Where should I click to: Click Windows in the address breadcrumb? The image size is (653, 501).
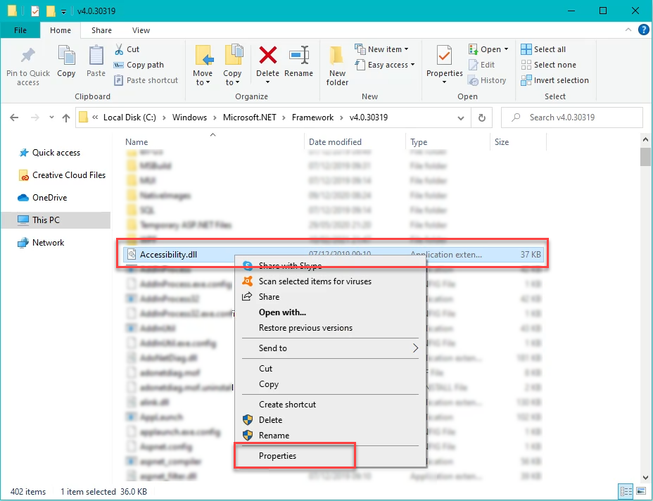pos(189,118)
